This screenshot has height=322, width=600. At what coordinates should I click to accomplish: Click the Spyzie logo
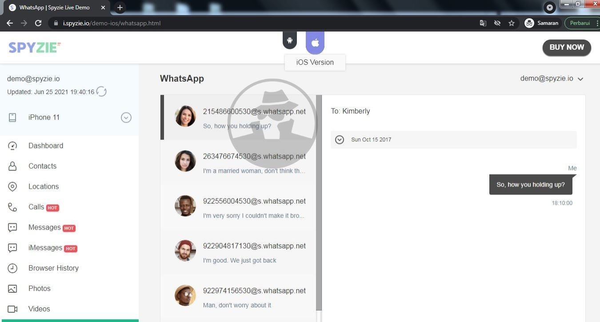click(35, 48)
